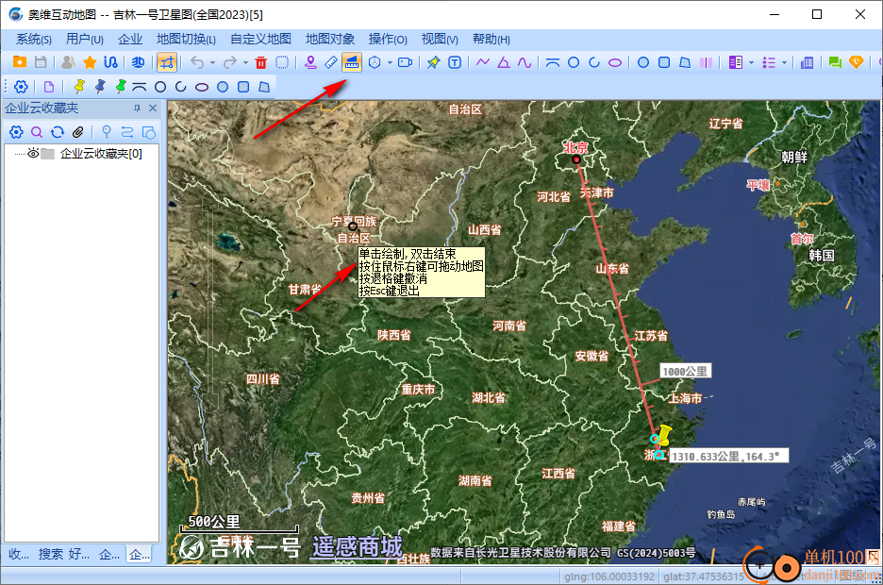Open the undo history dropdown arrow
The image size is (883, 585).
pos(212,62)
